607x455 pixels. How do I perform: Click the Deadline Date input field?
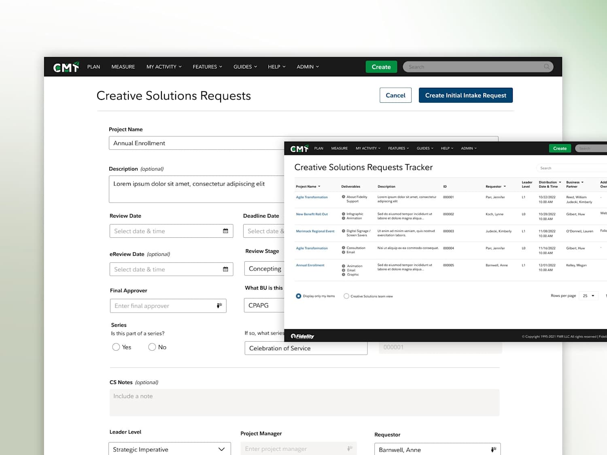[x=264, y=231]
